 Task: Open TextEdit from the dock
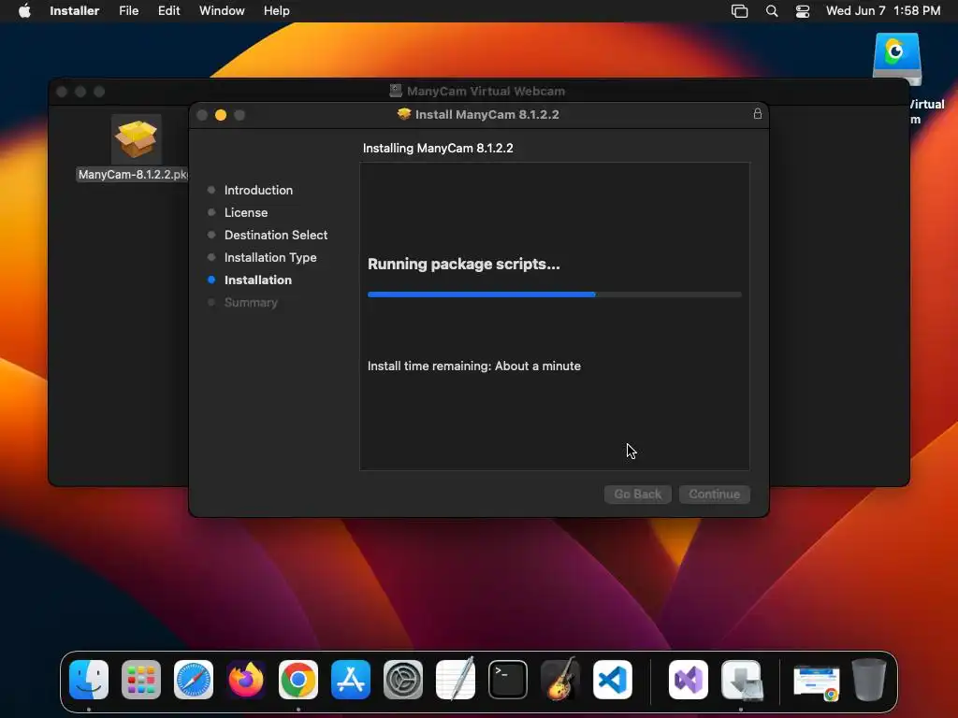point(456,680)
